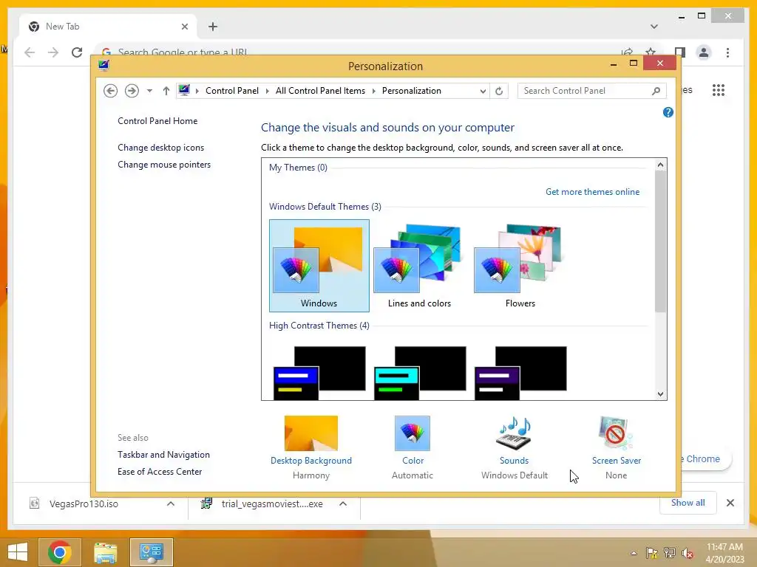Viewport: 757px width, 567px height.
Task: Close the New Tab tab in Chrome
Action: [184, 27]
